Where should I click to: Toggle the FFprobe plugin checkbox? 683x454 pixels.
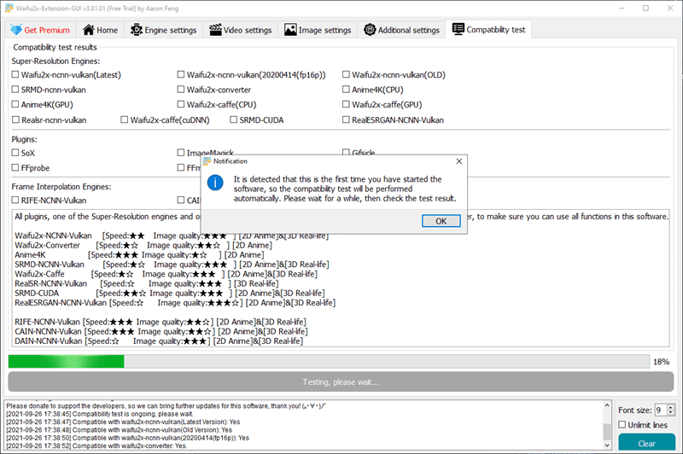click(x=15, y=167)
